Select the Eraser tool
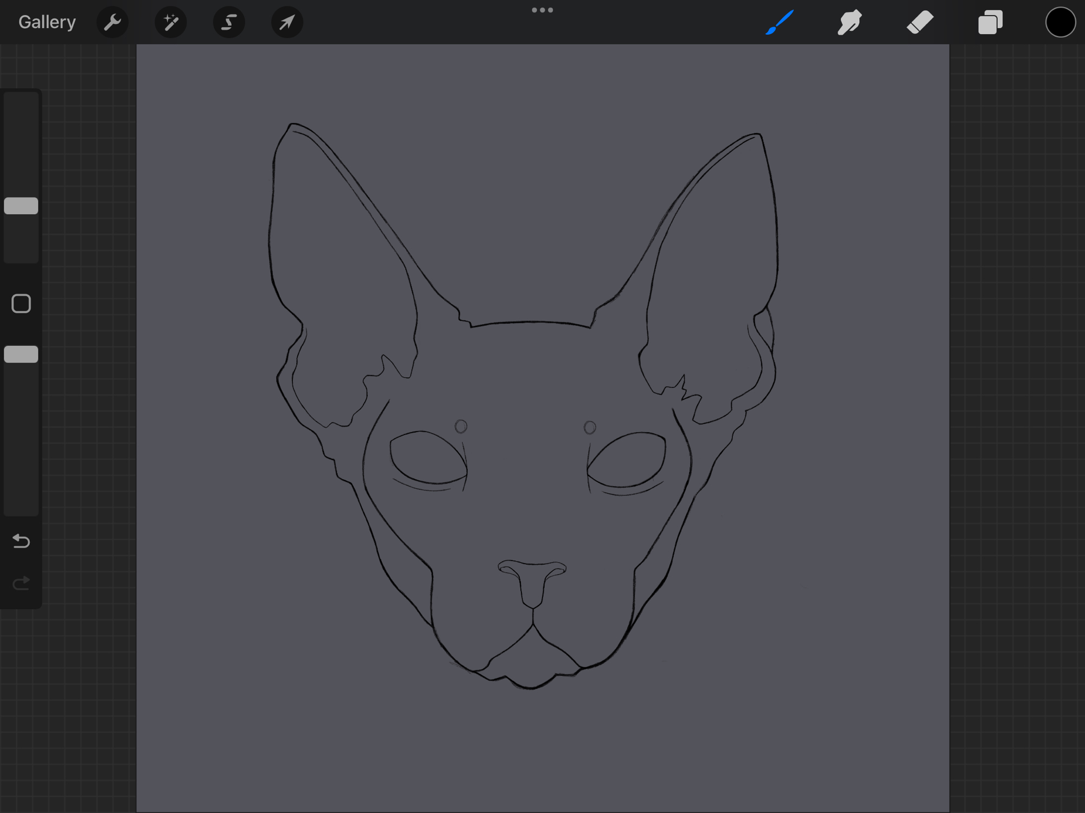Image resolution: width=1085 pixels, height=813 pixels. (x=920, y=22)
